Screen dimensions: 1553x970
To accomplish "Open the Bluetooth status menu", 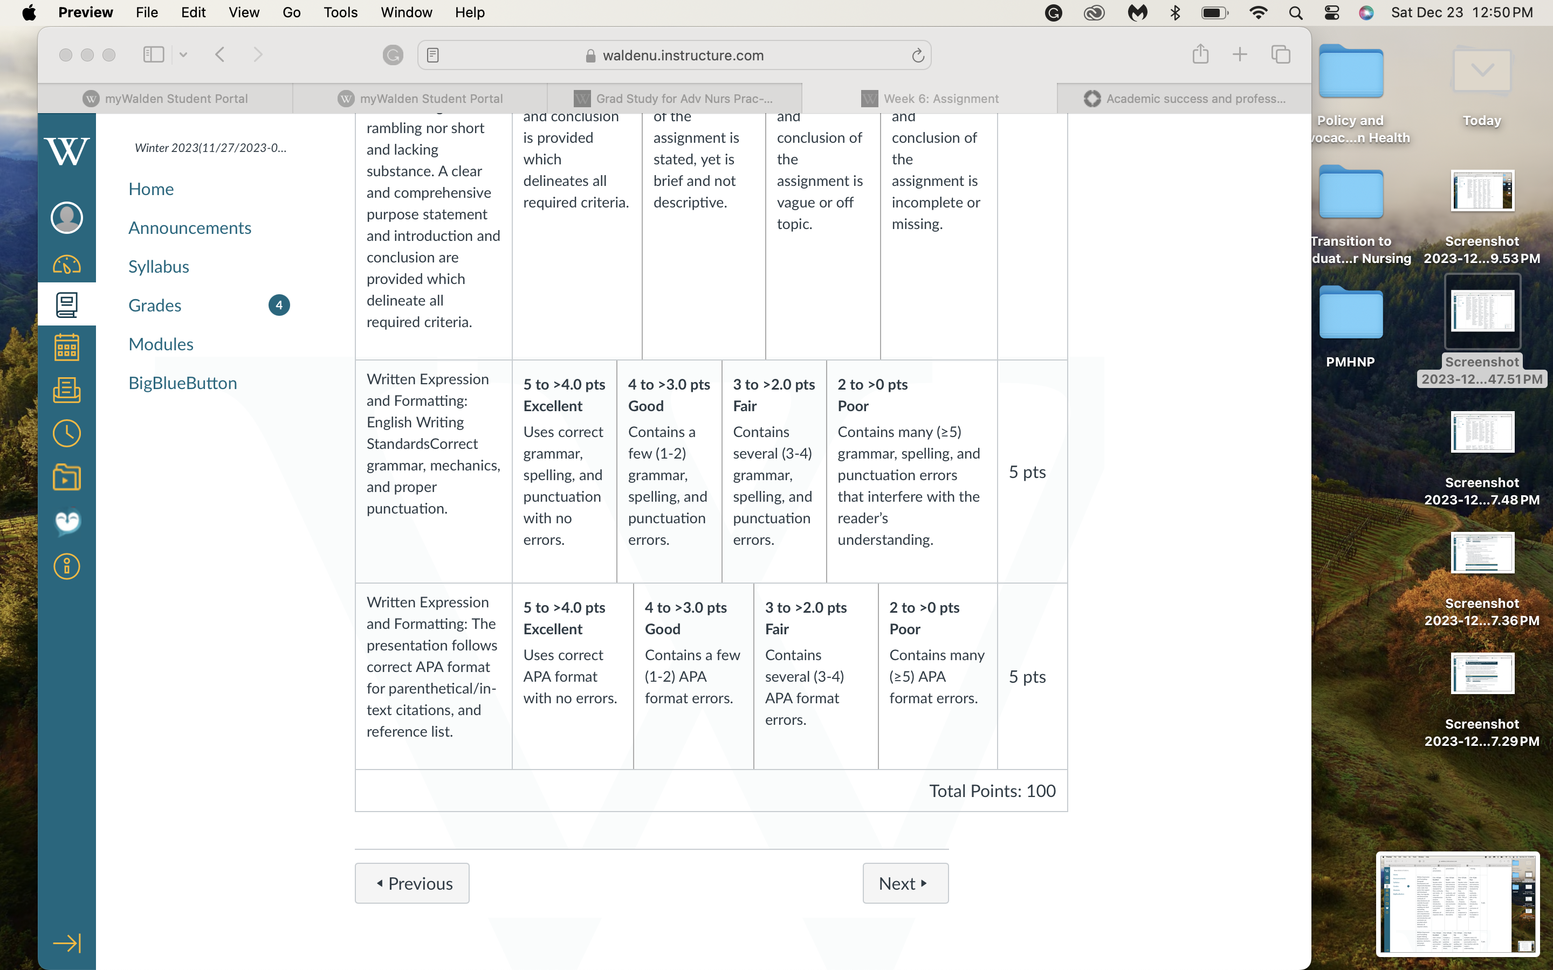I will (1175, 13).
